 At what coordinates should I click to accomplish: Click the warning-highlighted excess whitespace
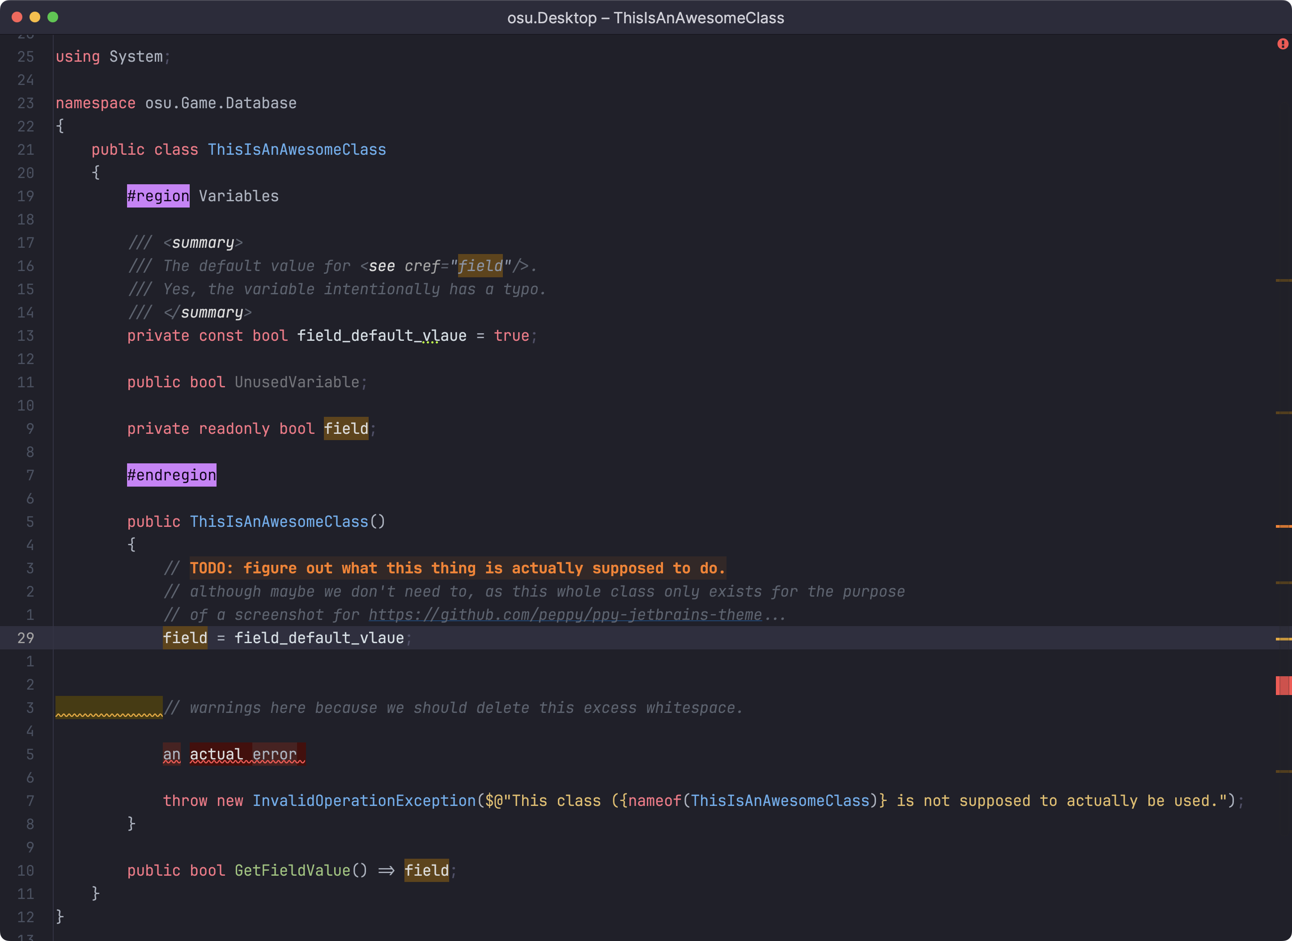pos(108,708)
